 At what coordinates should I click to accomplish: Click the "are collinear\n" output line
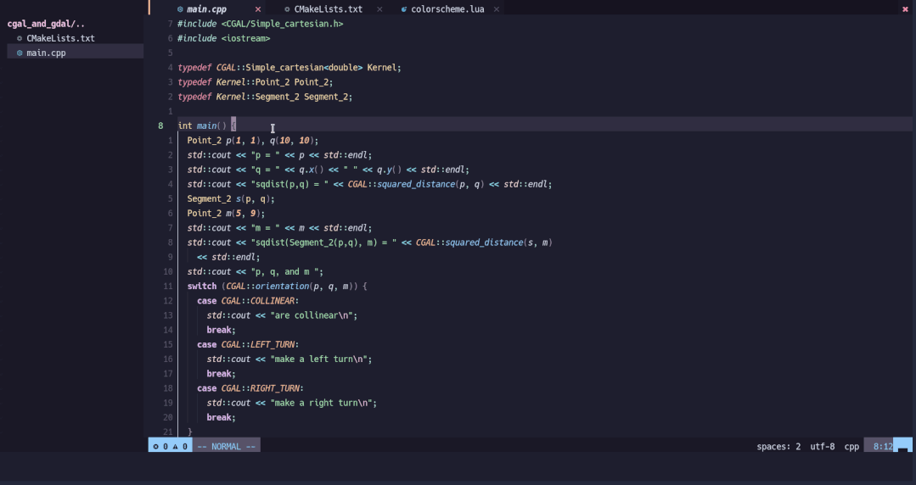point(282,315)
